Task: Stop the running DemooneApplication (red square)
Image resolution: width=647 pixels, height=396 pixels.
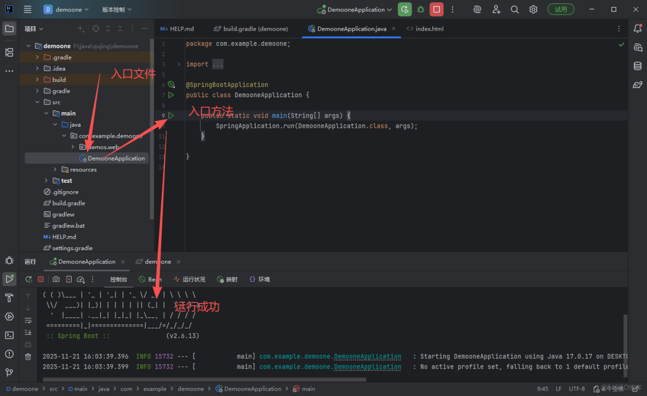Action: (x=41, y=279)
